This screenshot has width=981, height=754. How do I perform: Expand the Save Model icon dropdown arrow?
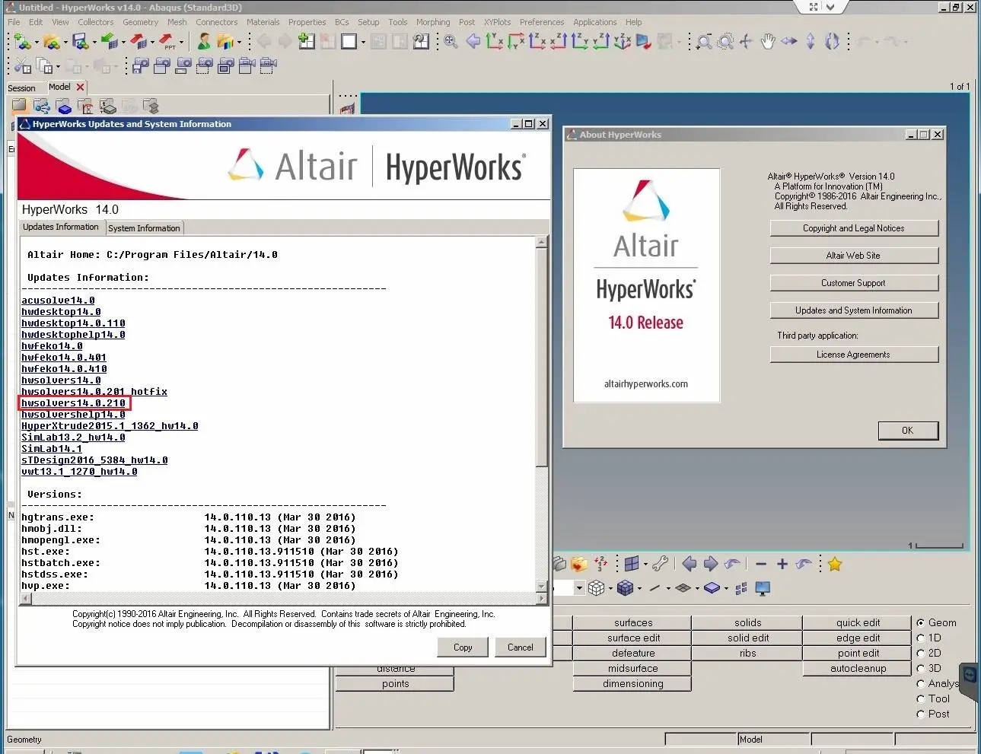tap(94, 43)
